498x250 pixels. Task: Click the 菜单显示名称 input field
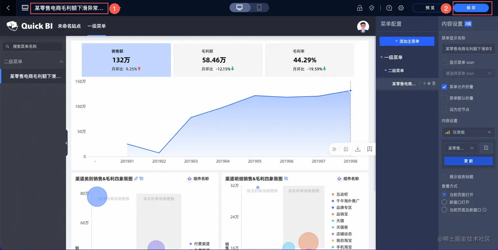coord(468,49)
